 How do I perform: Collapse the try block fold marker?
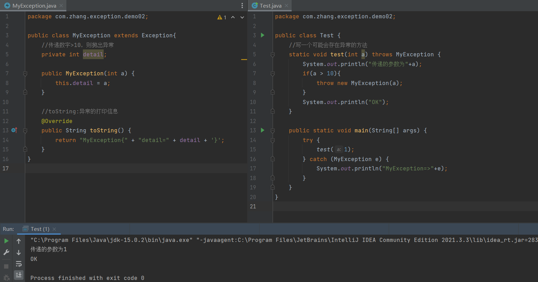273,140
